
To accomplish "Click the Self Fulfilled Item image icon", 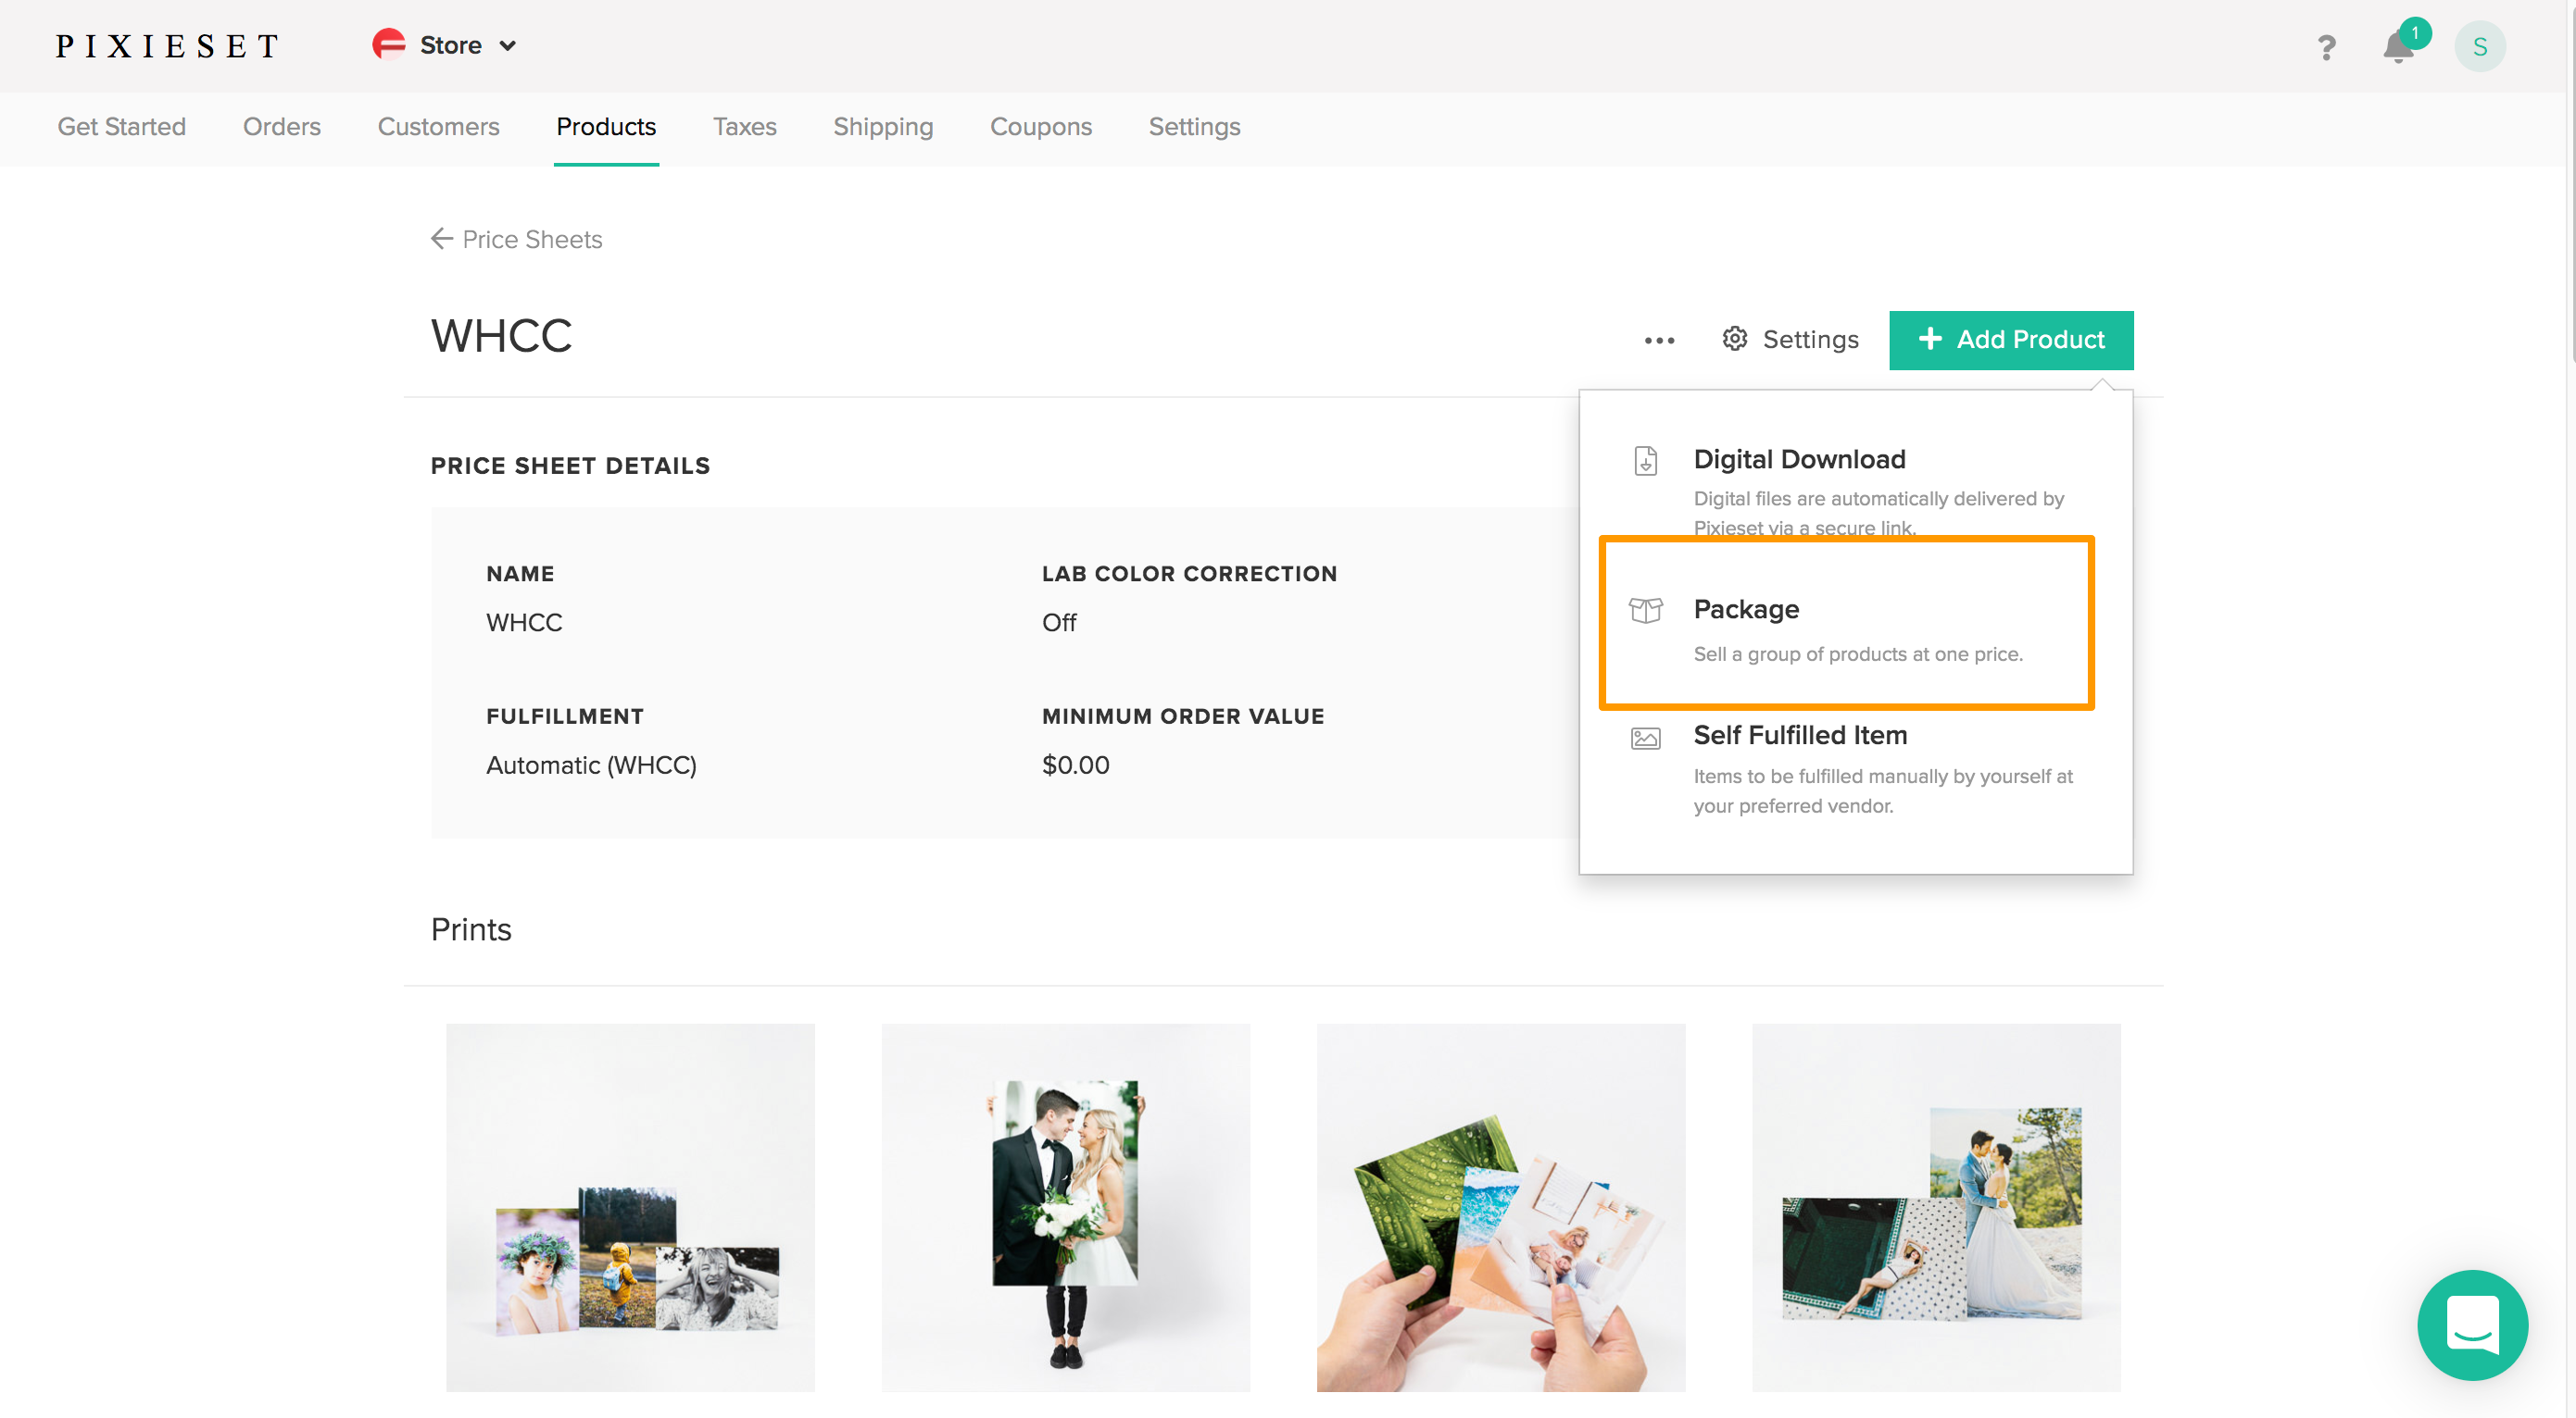I will point(1645,738).
